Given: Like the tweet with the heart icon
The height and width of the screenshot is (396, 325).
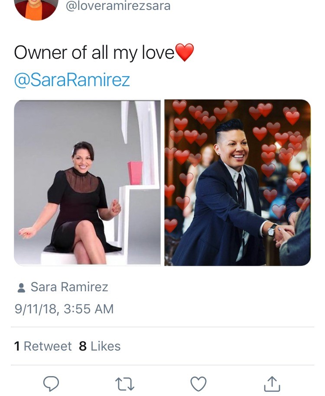Looking at the screenshot, I should click(x=198, y=383).
